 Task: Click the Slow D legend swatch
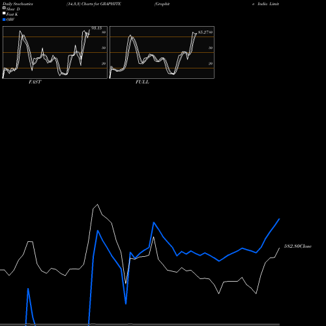tap(4, 8)
